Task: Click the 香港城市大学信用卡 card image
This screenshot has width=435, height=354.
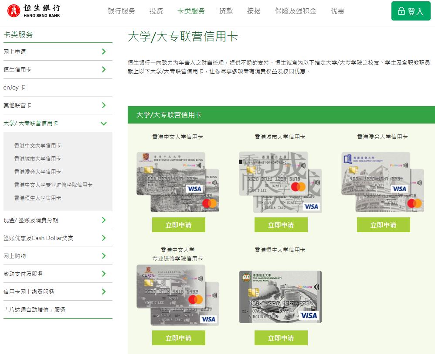Action: [x=280, y=182]
